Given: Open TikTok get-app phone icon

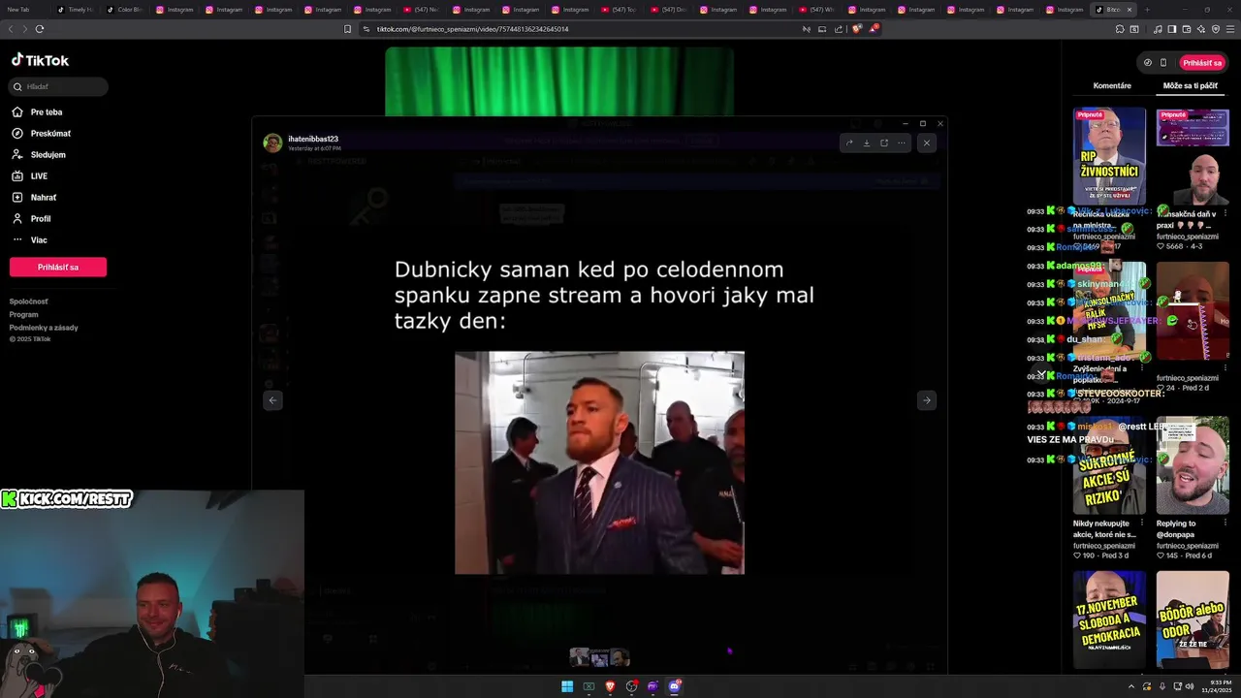Looking at the screenshot, I should point(1163,63).
